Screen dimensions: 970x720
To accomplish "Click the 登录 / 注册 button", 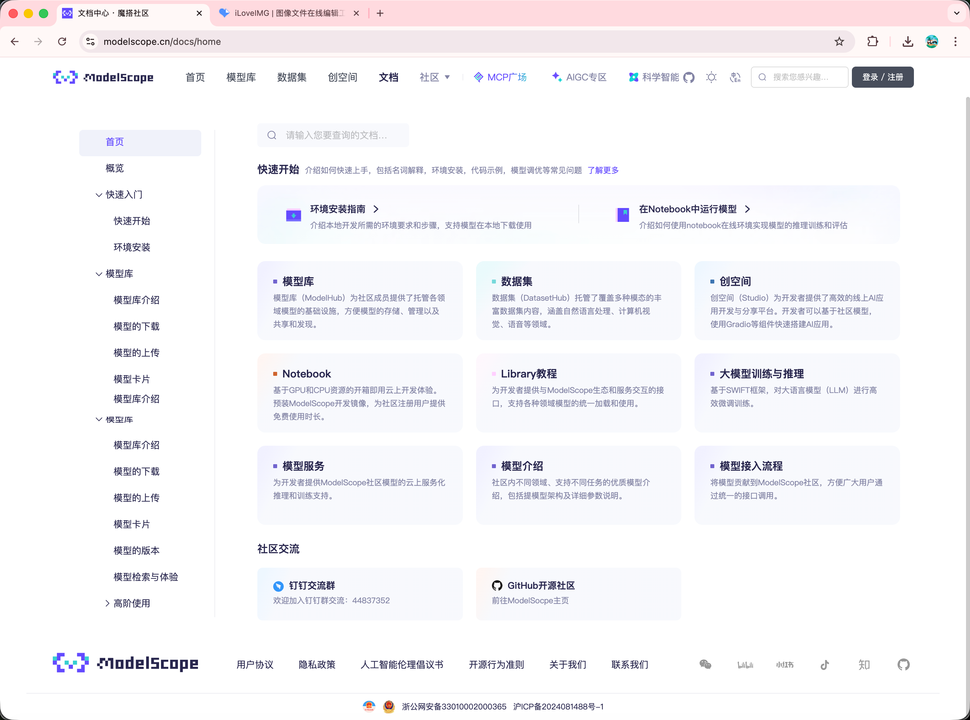I will (x=882, y=77).
